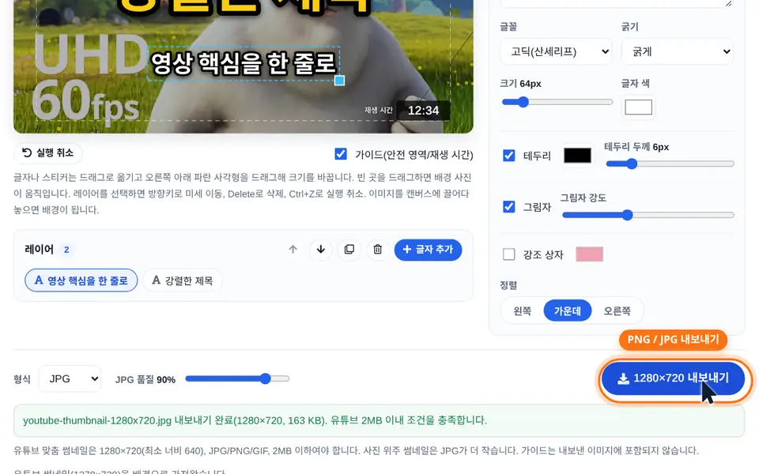The image size is (759, 474).
Task: Disable the 그림자 shadow checkbox
Action: [x=508, y=206]
